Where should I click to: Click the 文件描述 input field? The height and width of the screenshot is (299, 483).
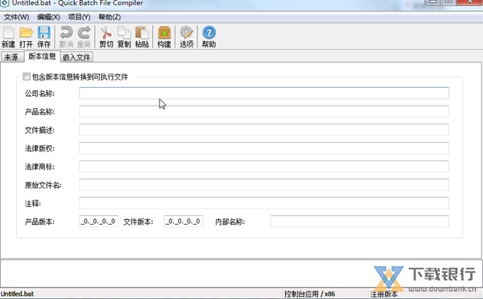(x=264, y=130)
